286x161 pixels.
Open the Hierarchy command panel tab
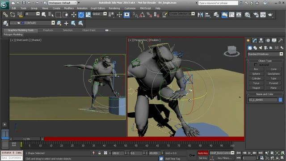click(261, 40)
